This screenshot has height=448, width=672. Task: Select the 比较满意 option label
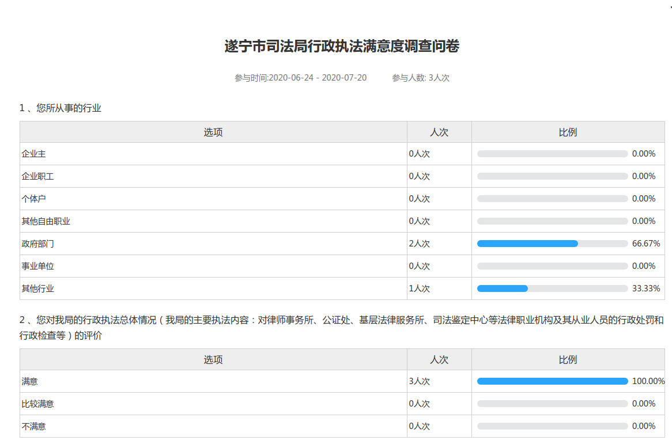pos(37,404)
